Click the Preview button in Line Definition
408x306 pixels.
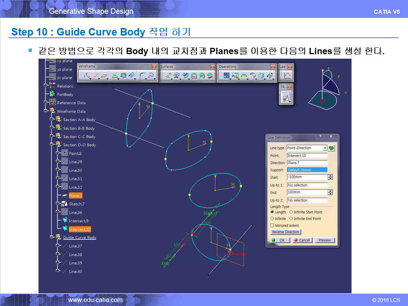coord(324,240)
